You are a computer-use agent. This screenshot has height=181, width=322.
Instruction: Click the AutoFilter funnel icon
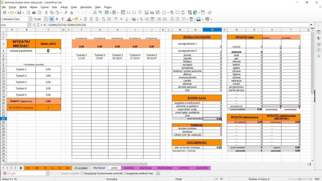(x=140, y=13)
